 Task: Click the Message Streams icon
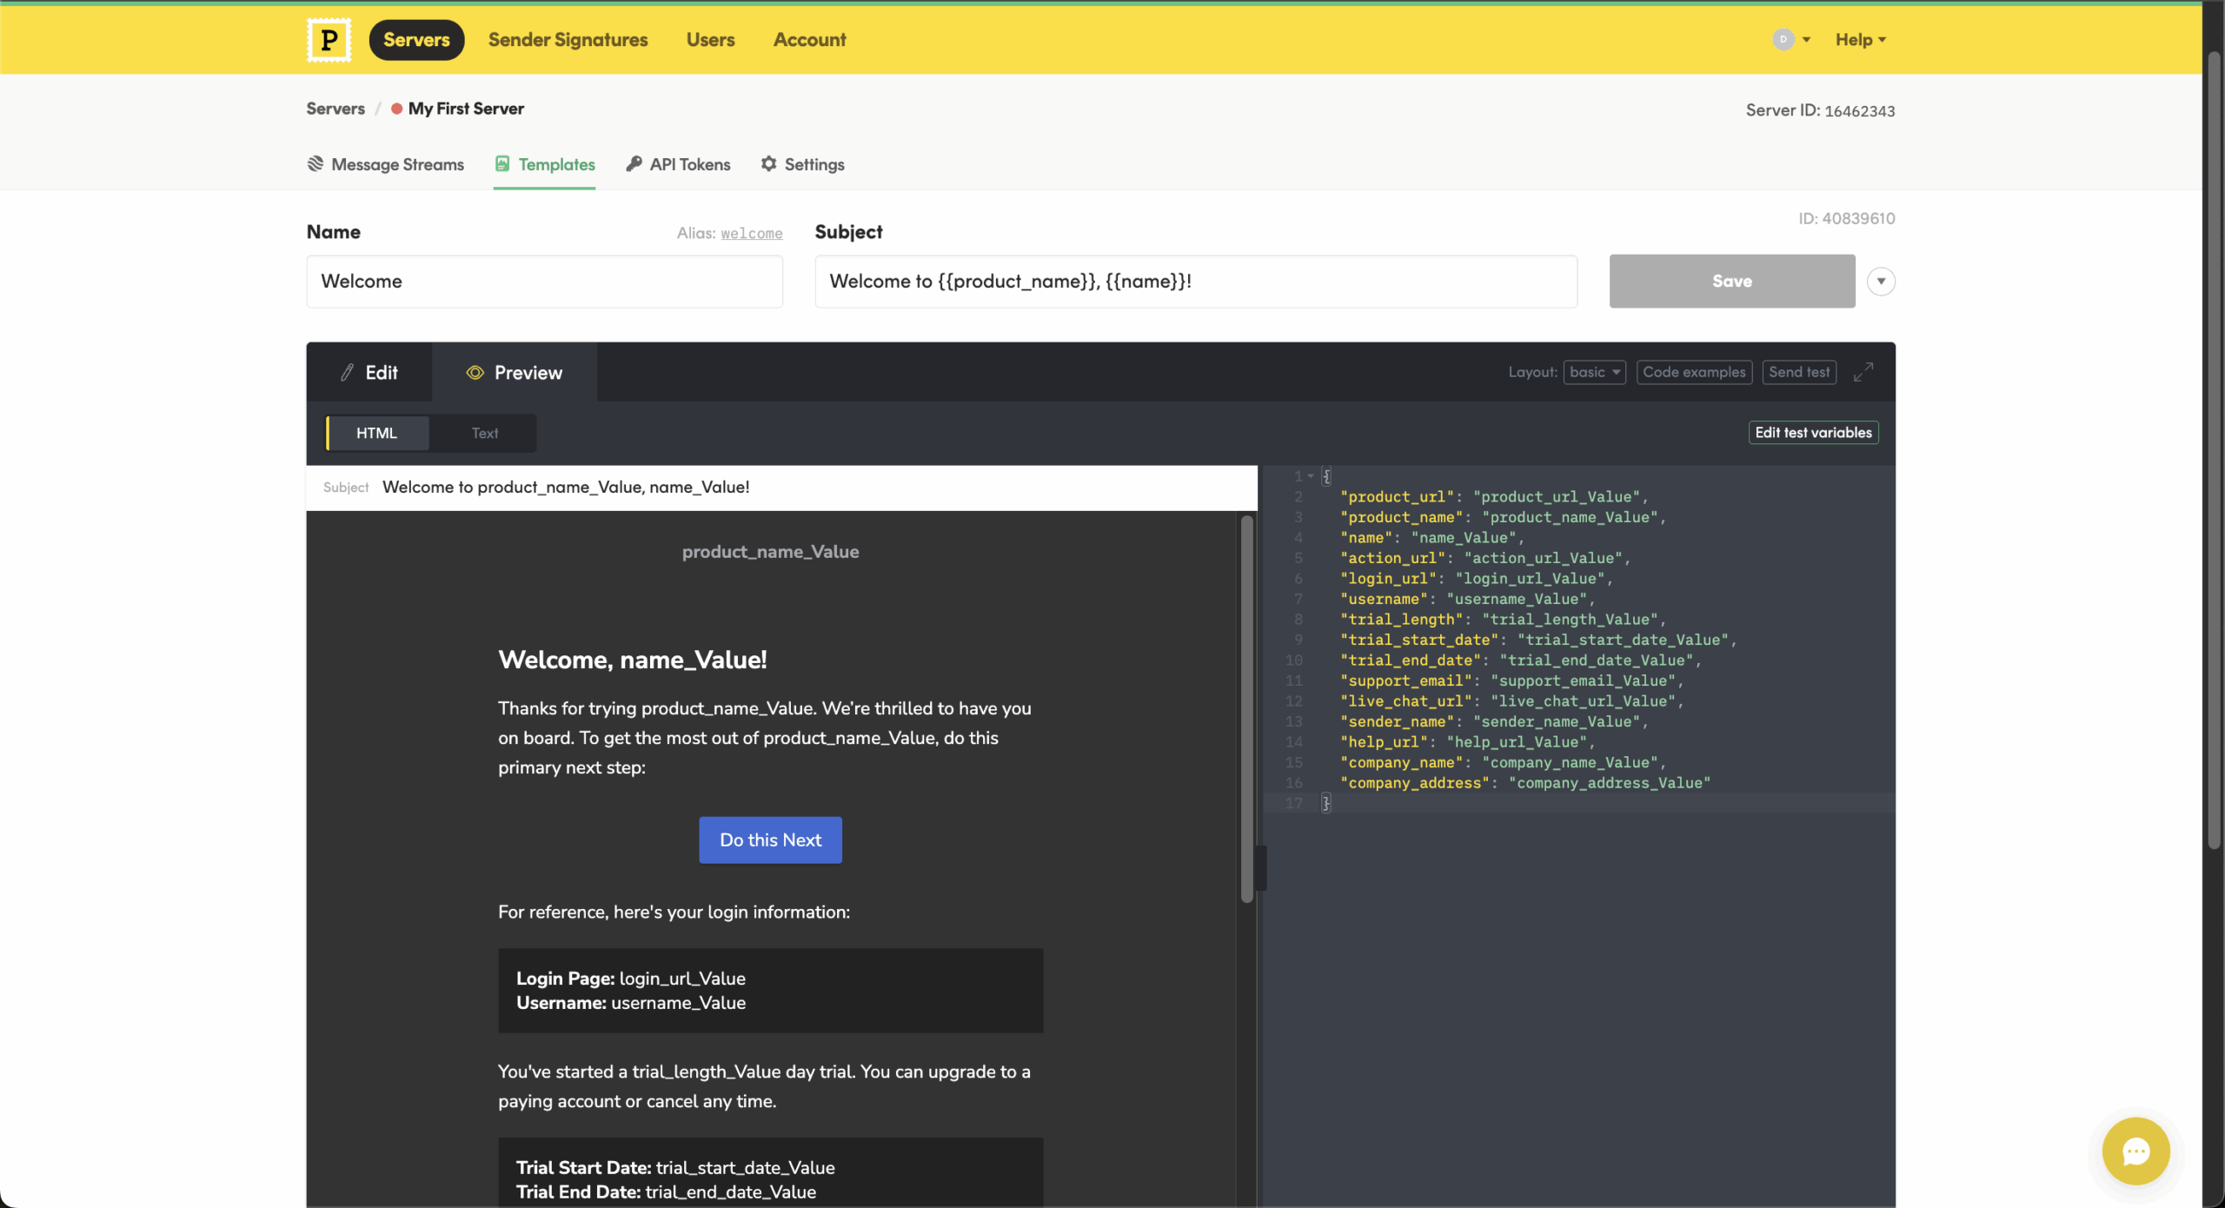click(x=315, y=163)
